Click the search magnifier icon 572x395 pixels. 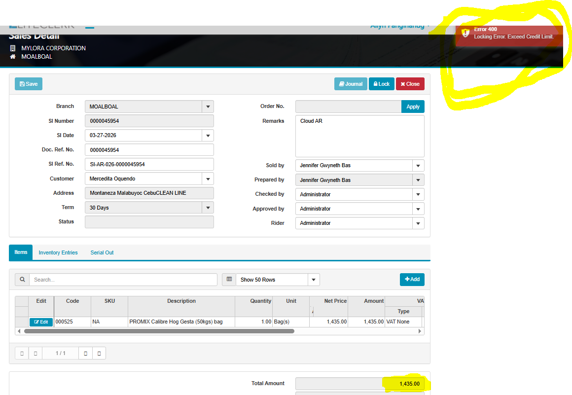[22, 280]
